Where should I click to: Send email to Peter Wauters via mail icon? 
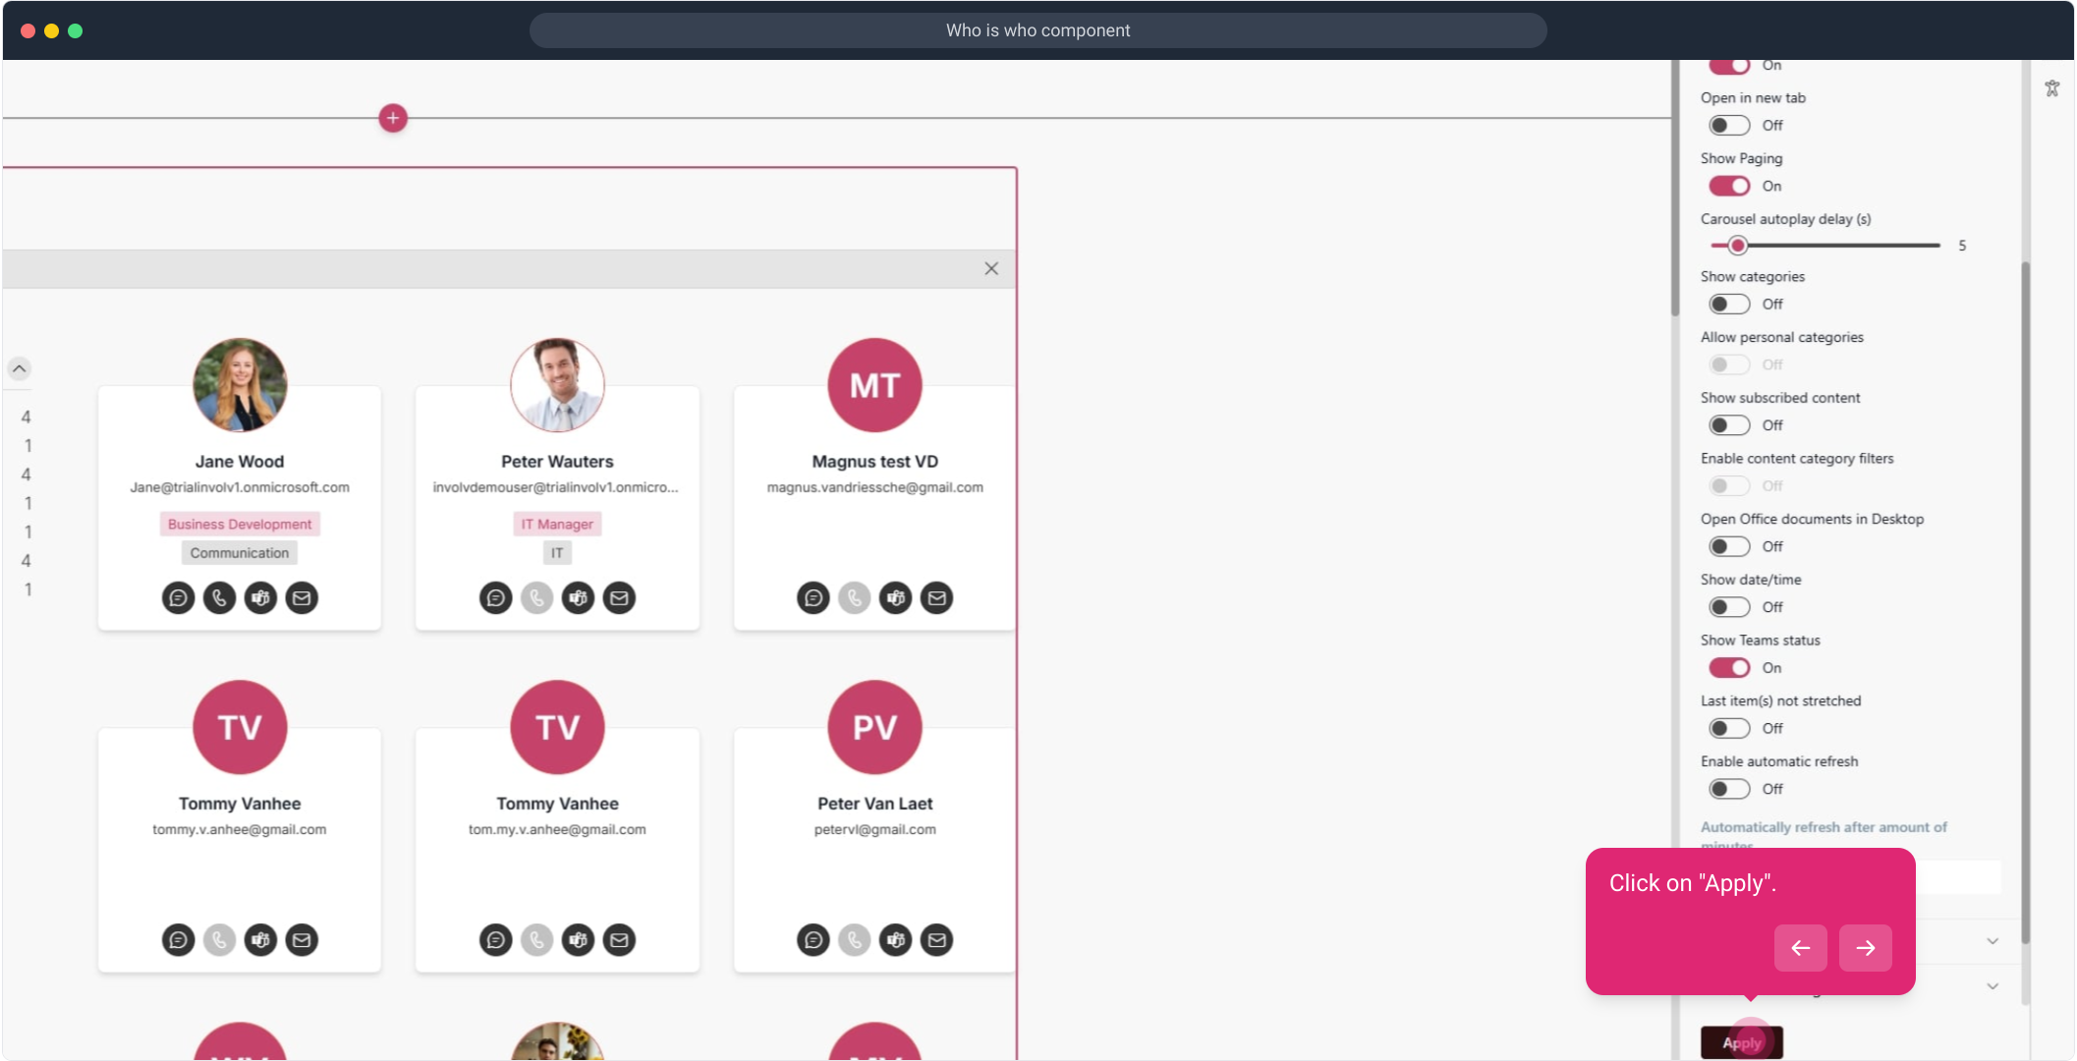click(619, 597)
